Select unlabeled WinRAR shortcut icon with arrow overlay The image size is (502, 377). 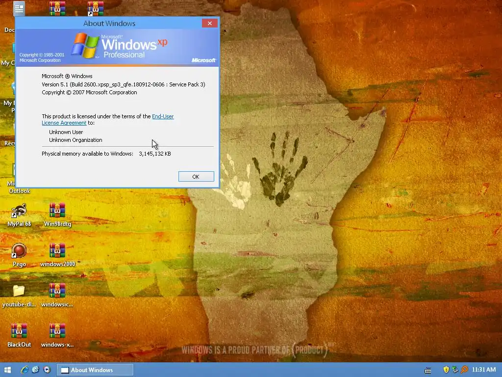tap(96, 9)
